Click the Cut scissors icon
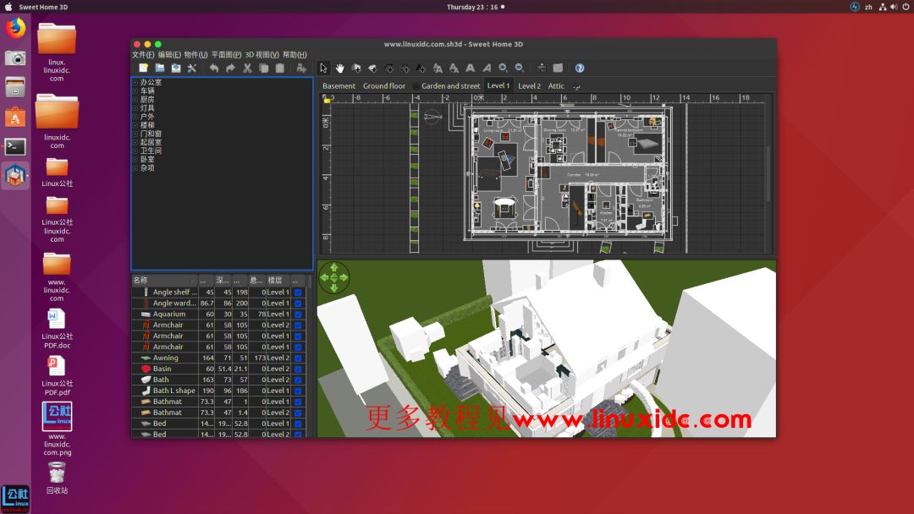Image resolution: width=914 pixels, height=514 pixels. (x=247, y=68)
